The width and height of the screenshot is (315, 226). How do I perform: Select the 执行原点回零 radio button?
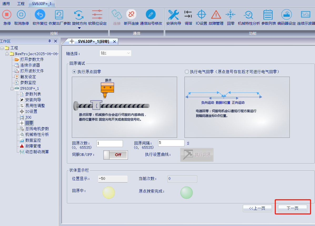point(74,72)
